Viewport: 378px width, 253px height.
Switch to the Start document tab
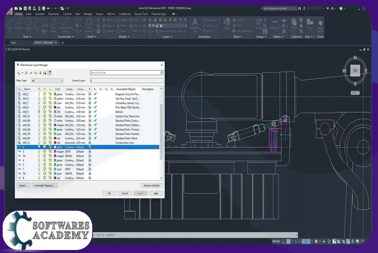[13, 43]
